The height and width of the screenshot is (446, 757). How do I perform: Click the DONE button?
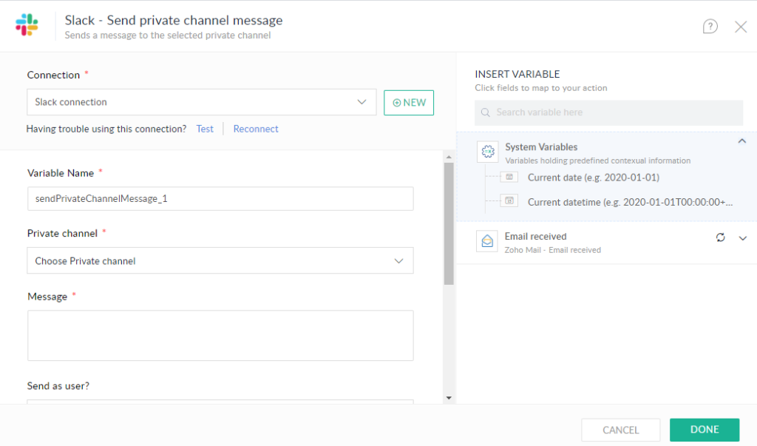click(x=705, y=430)
